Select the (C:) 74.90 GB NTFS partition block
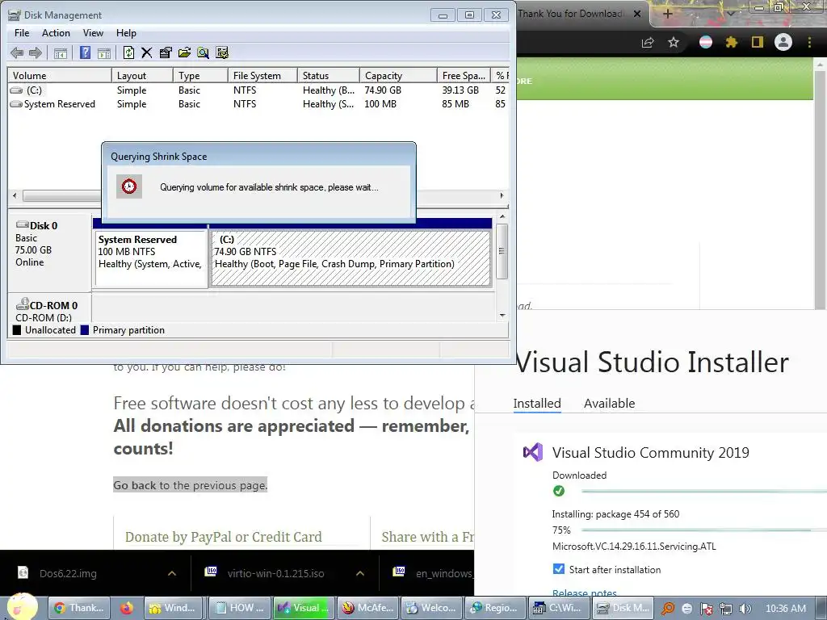This screenshot has height=620, width=827. pos(351,258)
